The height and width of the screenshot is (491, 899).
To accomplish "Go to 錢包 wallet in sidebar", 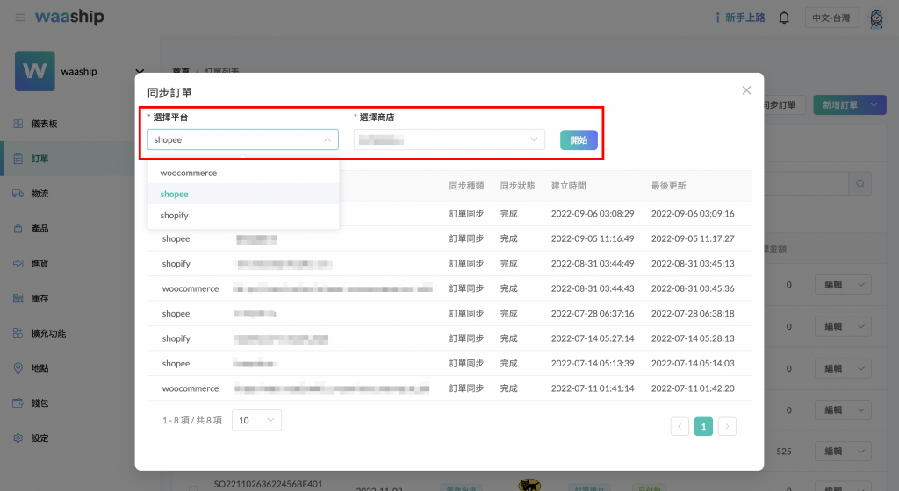I will pyautogui.click(x=40, y=403).
